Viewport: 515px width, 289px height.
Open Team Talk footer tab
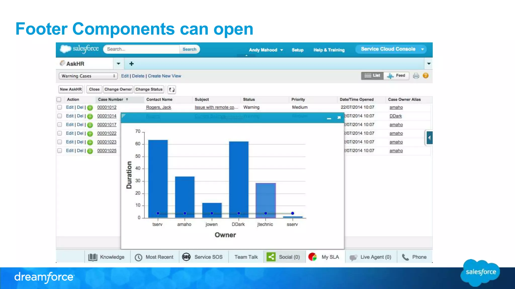point(246,257)
